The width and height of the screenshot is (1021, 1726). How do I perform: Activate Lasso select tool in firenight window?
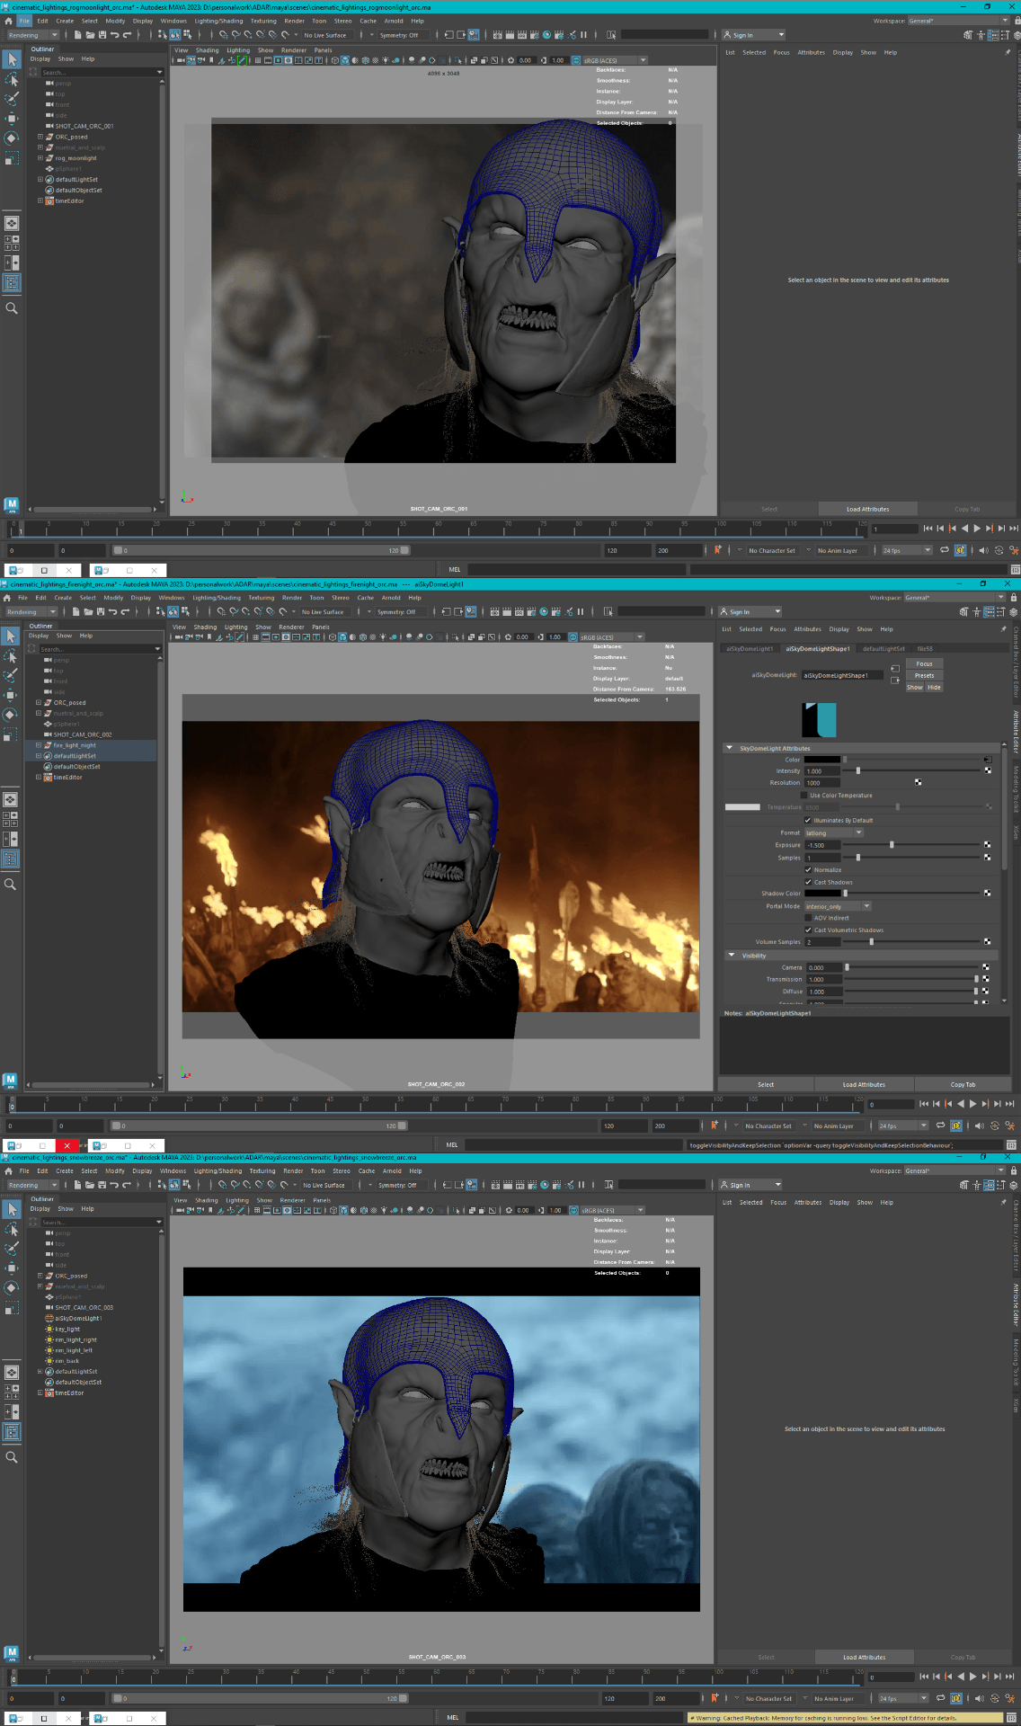pyautogui.click(x=12, y=655)
